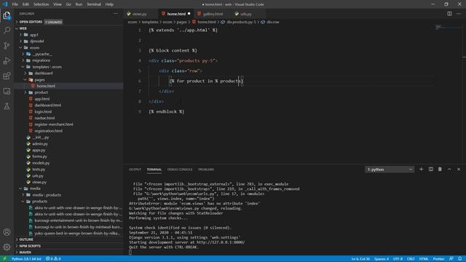This screenshot has width=466, height=262.
Task: Change file encoding UTF-8 in status bar
Action: tap(398, 259)
